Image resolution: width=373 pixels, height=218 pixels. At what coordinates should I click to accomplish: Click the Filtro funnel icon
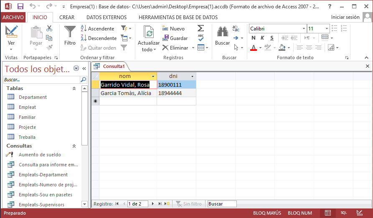click(x=70, y=33)
